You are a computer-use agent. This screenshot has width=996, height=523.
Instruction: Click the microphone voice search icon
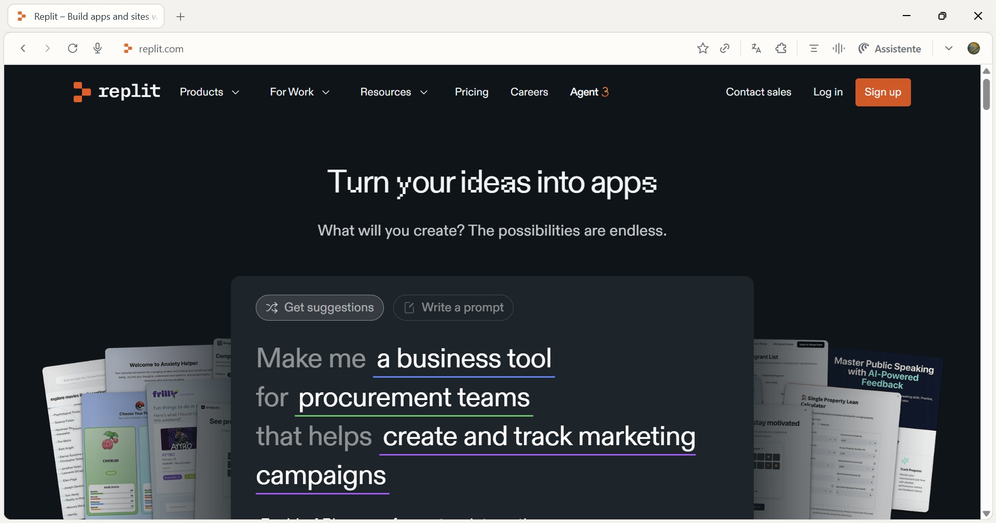(98, 49)
